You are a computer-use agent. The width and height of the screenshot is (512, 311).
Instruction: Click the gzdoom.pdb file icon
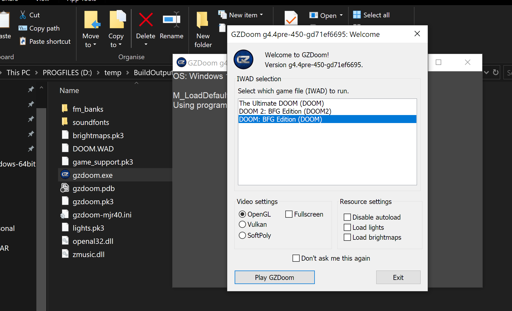(x=65, y=188)
